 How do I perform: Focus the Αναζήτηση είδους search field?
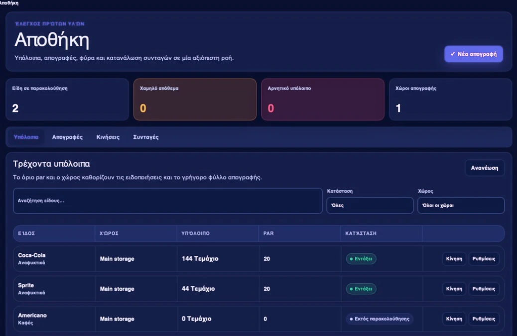pos(168,201)
